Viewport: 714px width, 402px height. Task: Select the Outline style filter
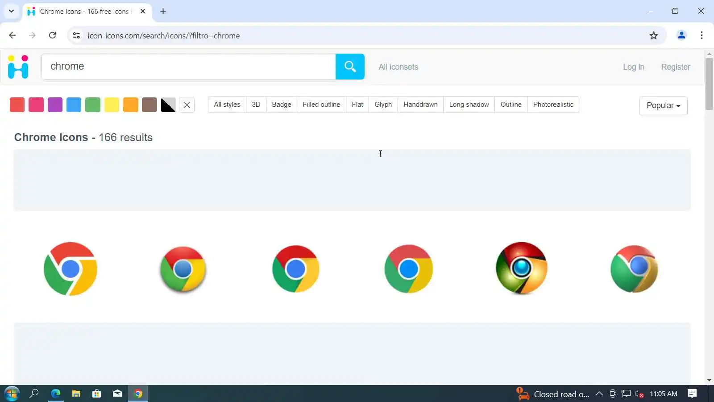[511, 105]
